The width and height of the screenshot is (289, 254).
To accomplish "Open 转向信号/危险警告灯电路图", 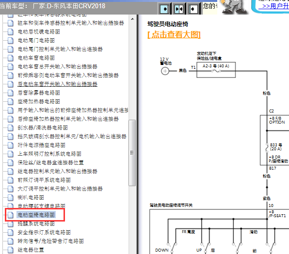I will [x=51, y=241].
